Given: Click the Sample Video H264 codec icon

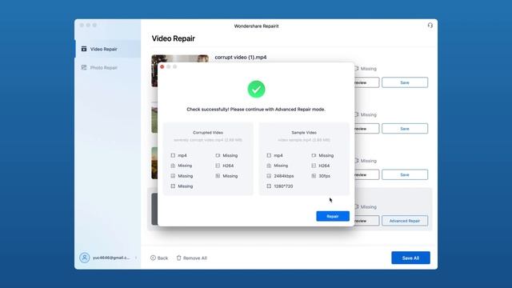Looking at the screenshot, I should tap(314, 166).
